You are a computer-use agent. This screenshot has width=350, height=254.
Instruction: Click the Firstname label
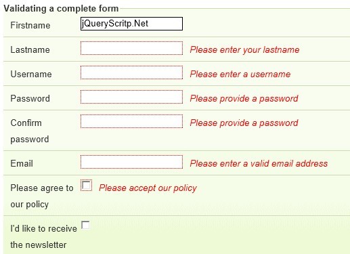(x=30, y=25)
